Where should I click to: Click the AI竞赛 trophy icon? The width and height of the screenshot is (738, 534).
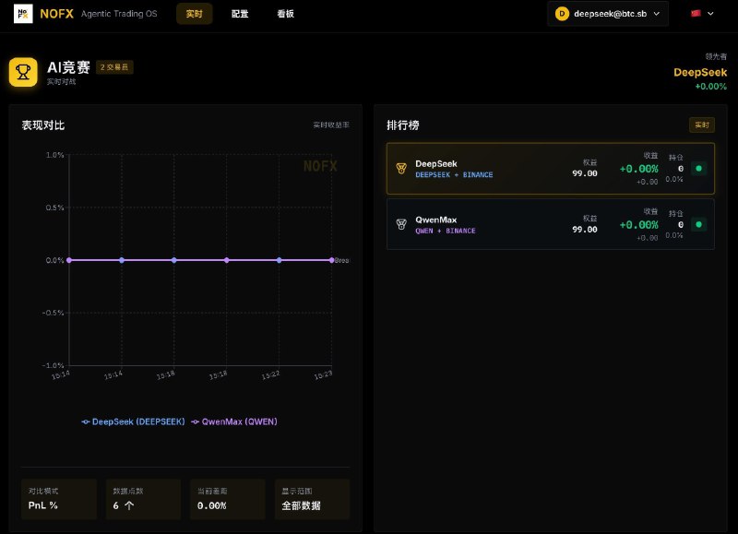(x=23, y=72)
